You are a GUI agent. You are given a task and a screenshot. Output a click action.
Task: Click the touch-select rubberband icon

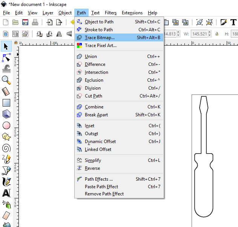[25, 34]
